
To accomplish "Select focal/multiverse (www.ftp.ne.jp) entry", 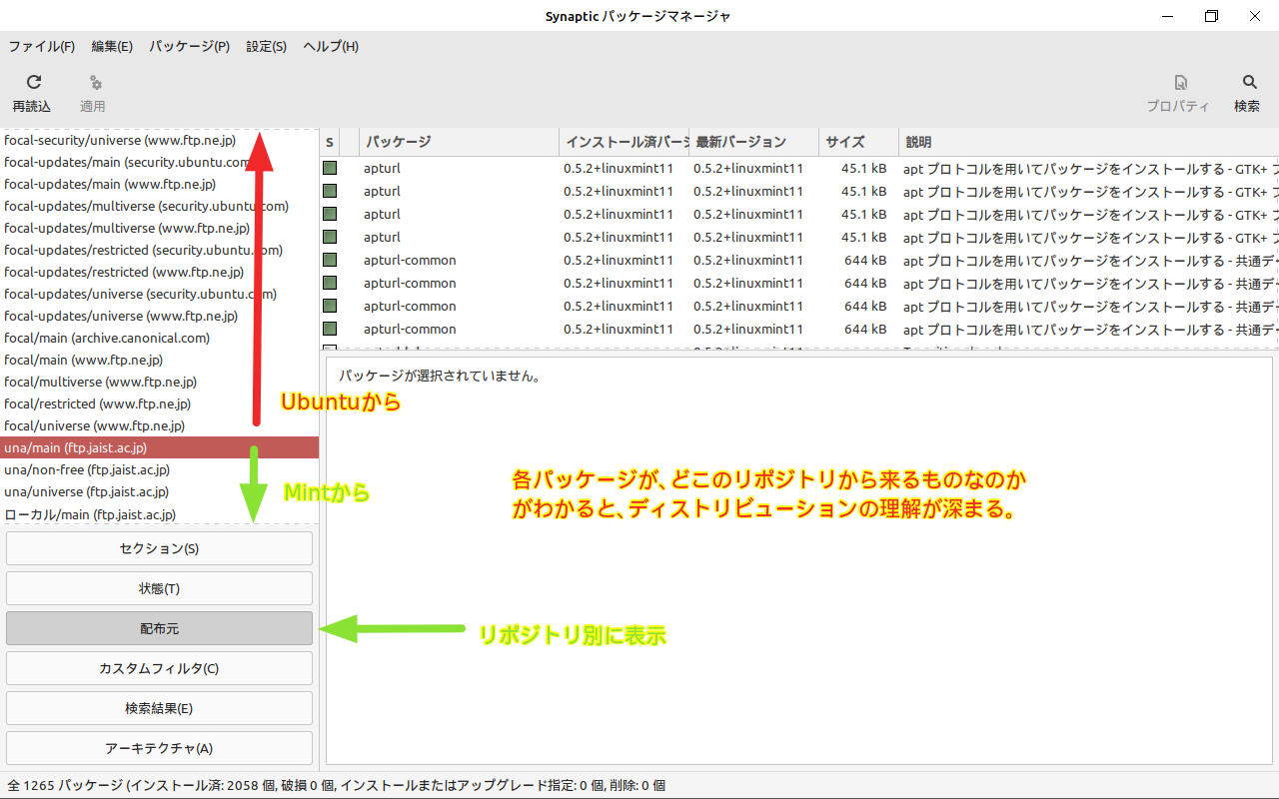I will click(x=160, y=382).
